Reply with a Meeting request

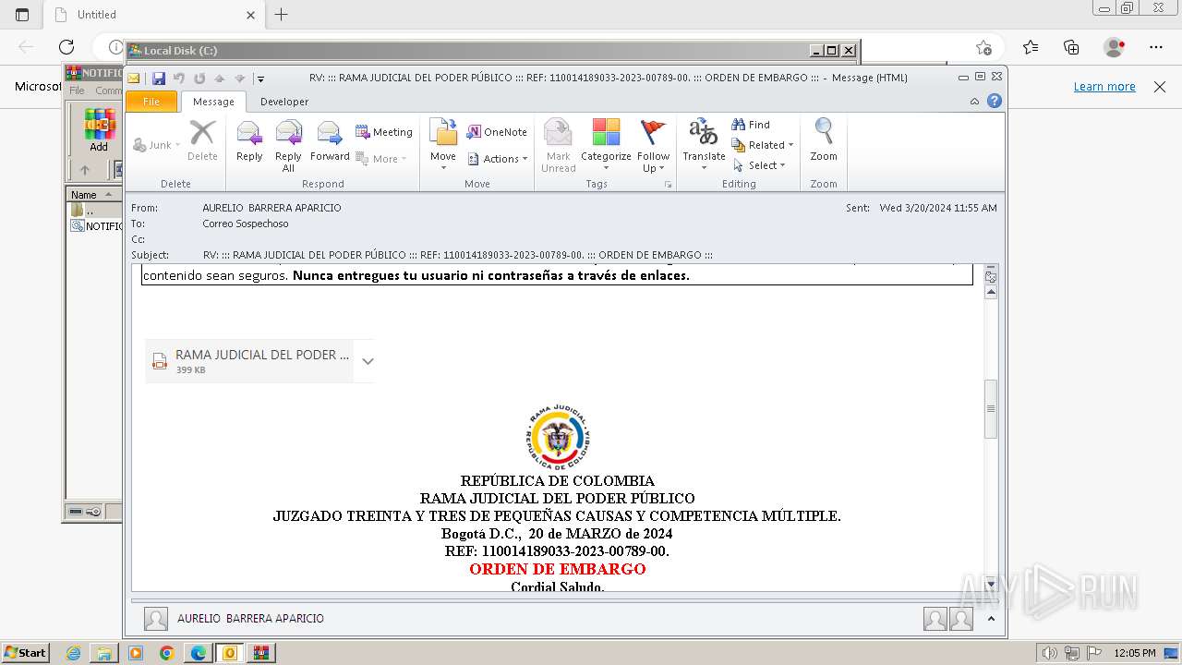[384, 132]
